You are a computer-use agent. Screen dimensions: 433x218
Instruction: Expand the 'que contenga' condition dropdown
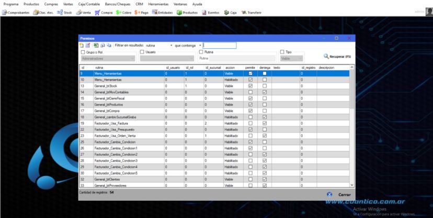[x=188, y=46]
